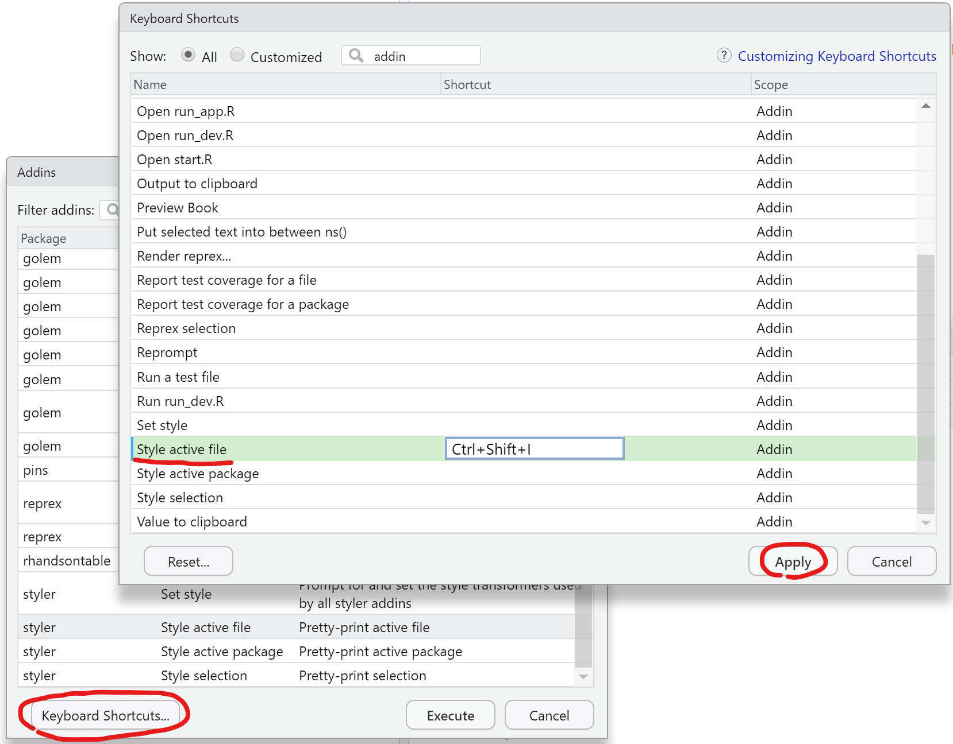
Task: Click the search magnifier icon in shortcuts filter
Action: [356, 56]
